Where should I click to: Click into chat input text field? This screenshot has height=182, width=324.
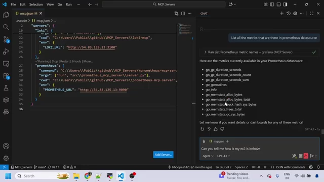pos(260,149)
